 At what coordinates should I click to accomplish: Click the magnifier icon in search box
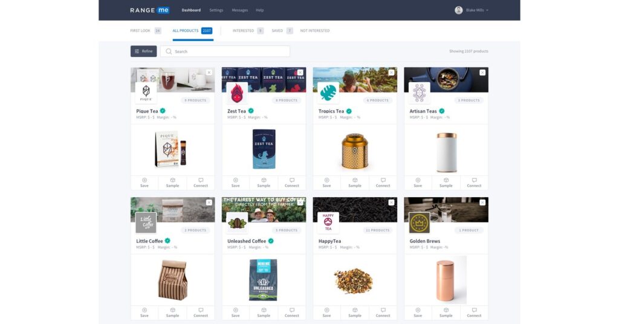[169, 51]
